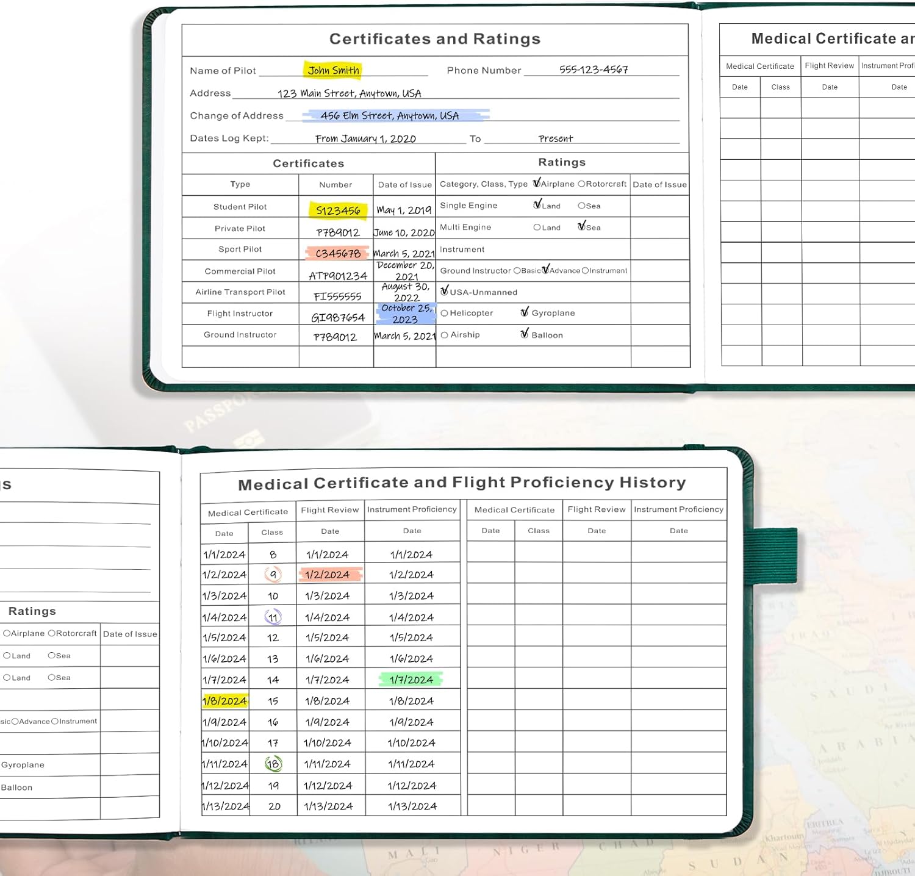915x876 pixels.
Task: Click the circled class value 9
Action: tap(273, 574)
